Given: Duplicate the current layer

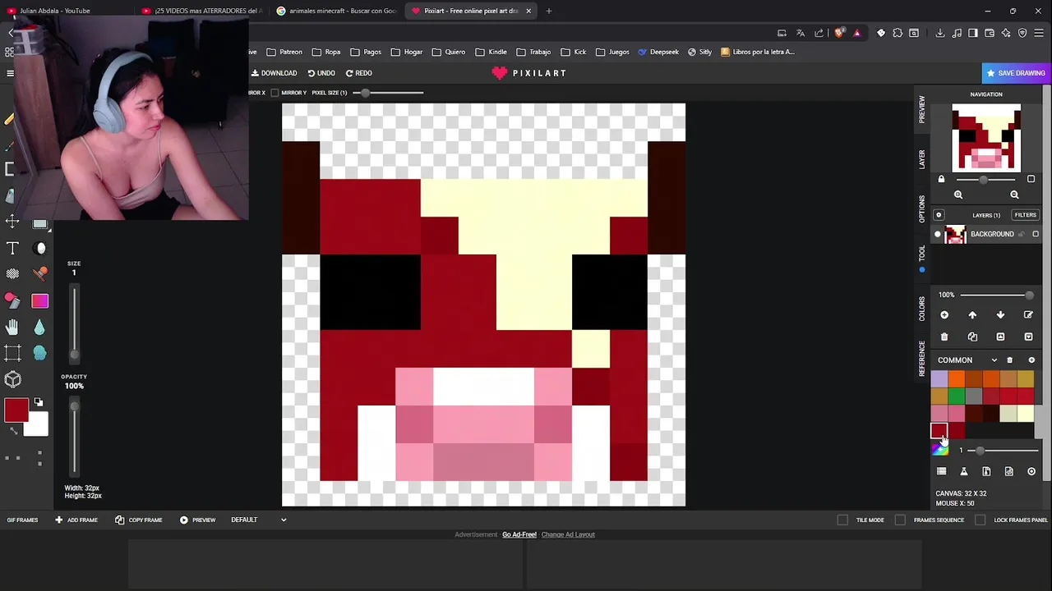Looking at the screenshot, I should 972,337.
